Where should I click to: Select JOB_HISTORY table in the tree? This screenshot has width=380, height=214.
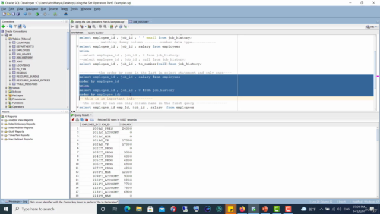pyautogui.click(x=24, y=58)
